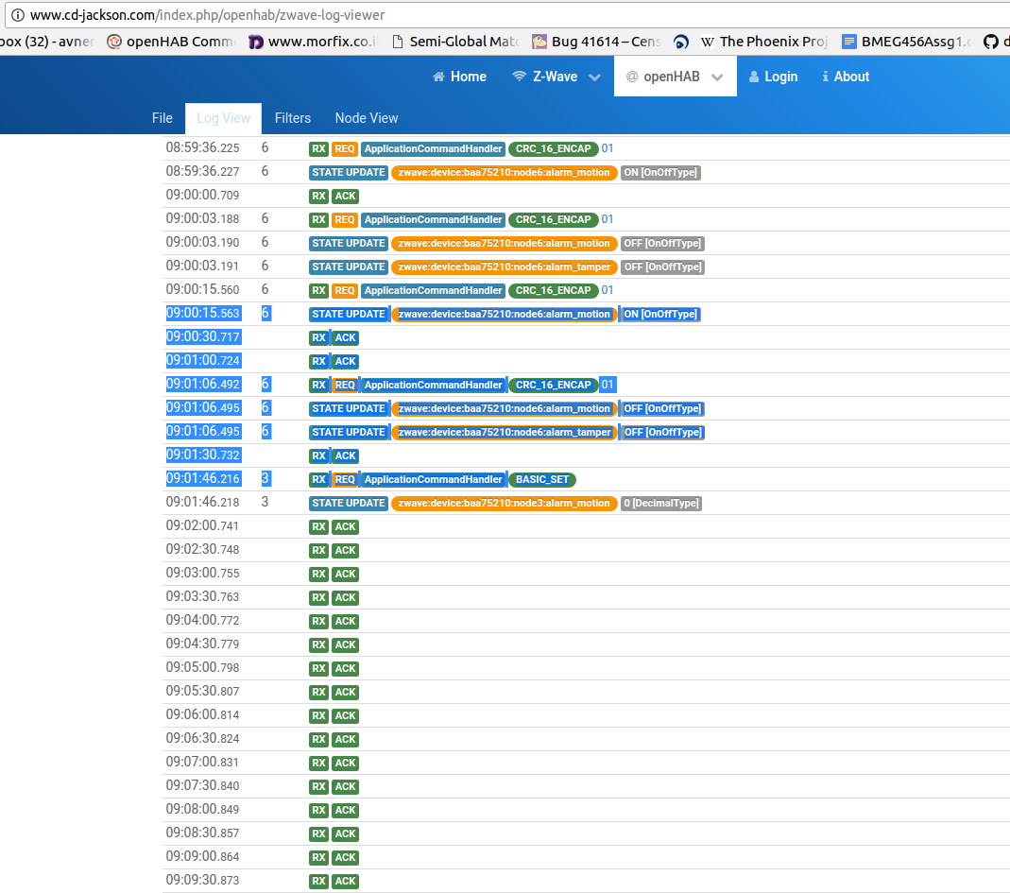Expand the Z-Wave dropdown chevron
This screenshot has height=893, width=1010.
(x=594, y=77)
